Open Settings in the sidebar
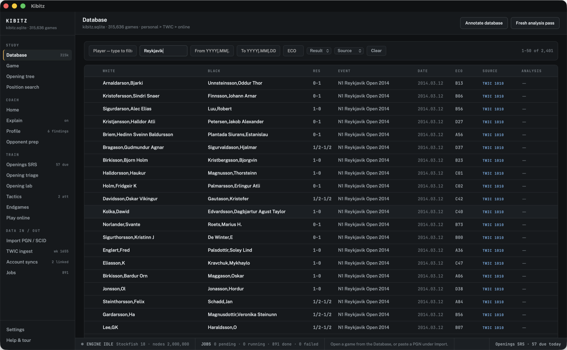 click(37, 329)
